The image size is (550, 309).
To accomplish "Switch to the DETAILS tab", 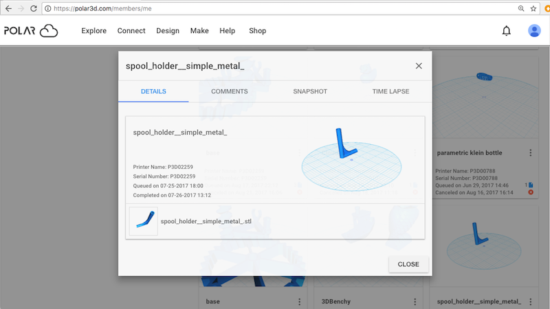I will (x=153, y=91).
